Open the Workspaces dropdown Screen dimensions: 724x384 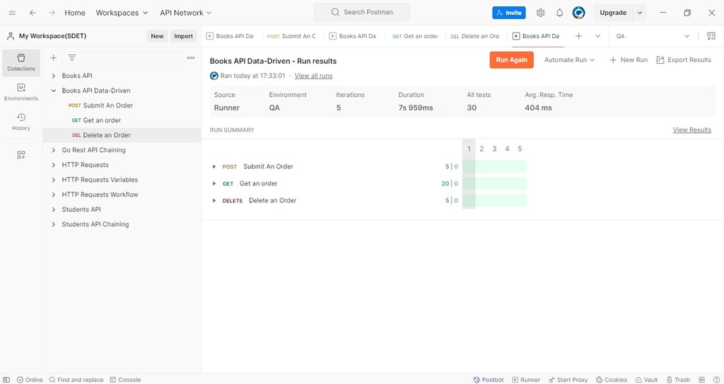click(122, 13)
